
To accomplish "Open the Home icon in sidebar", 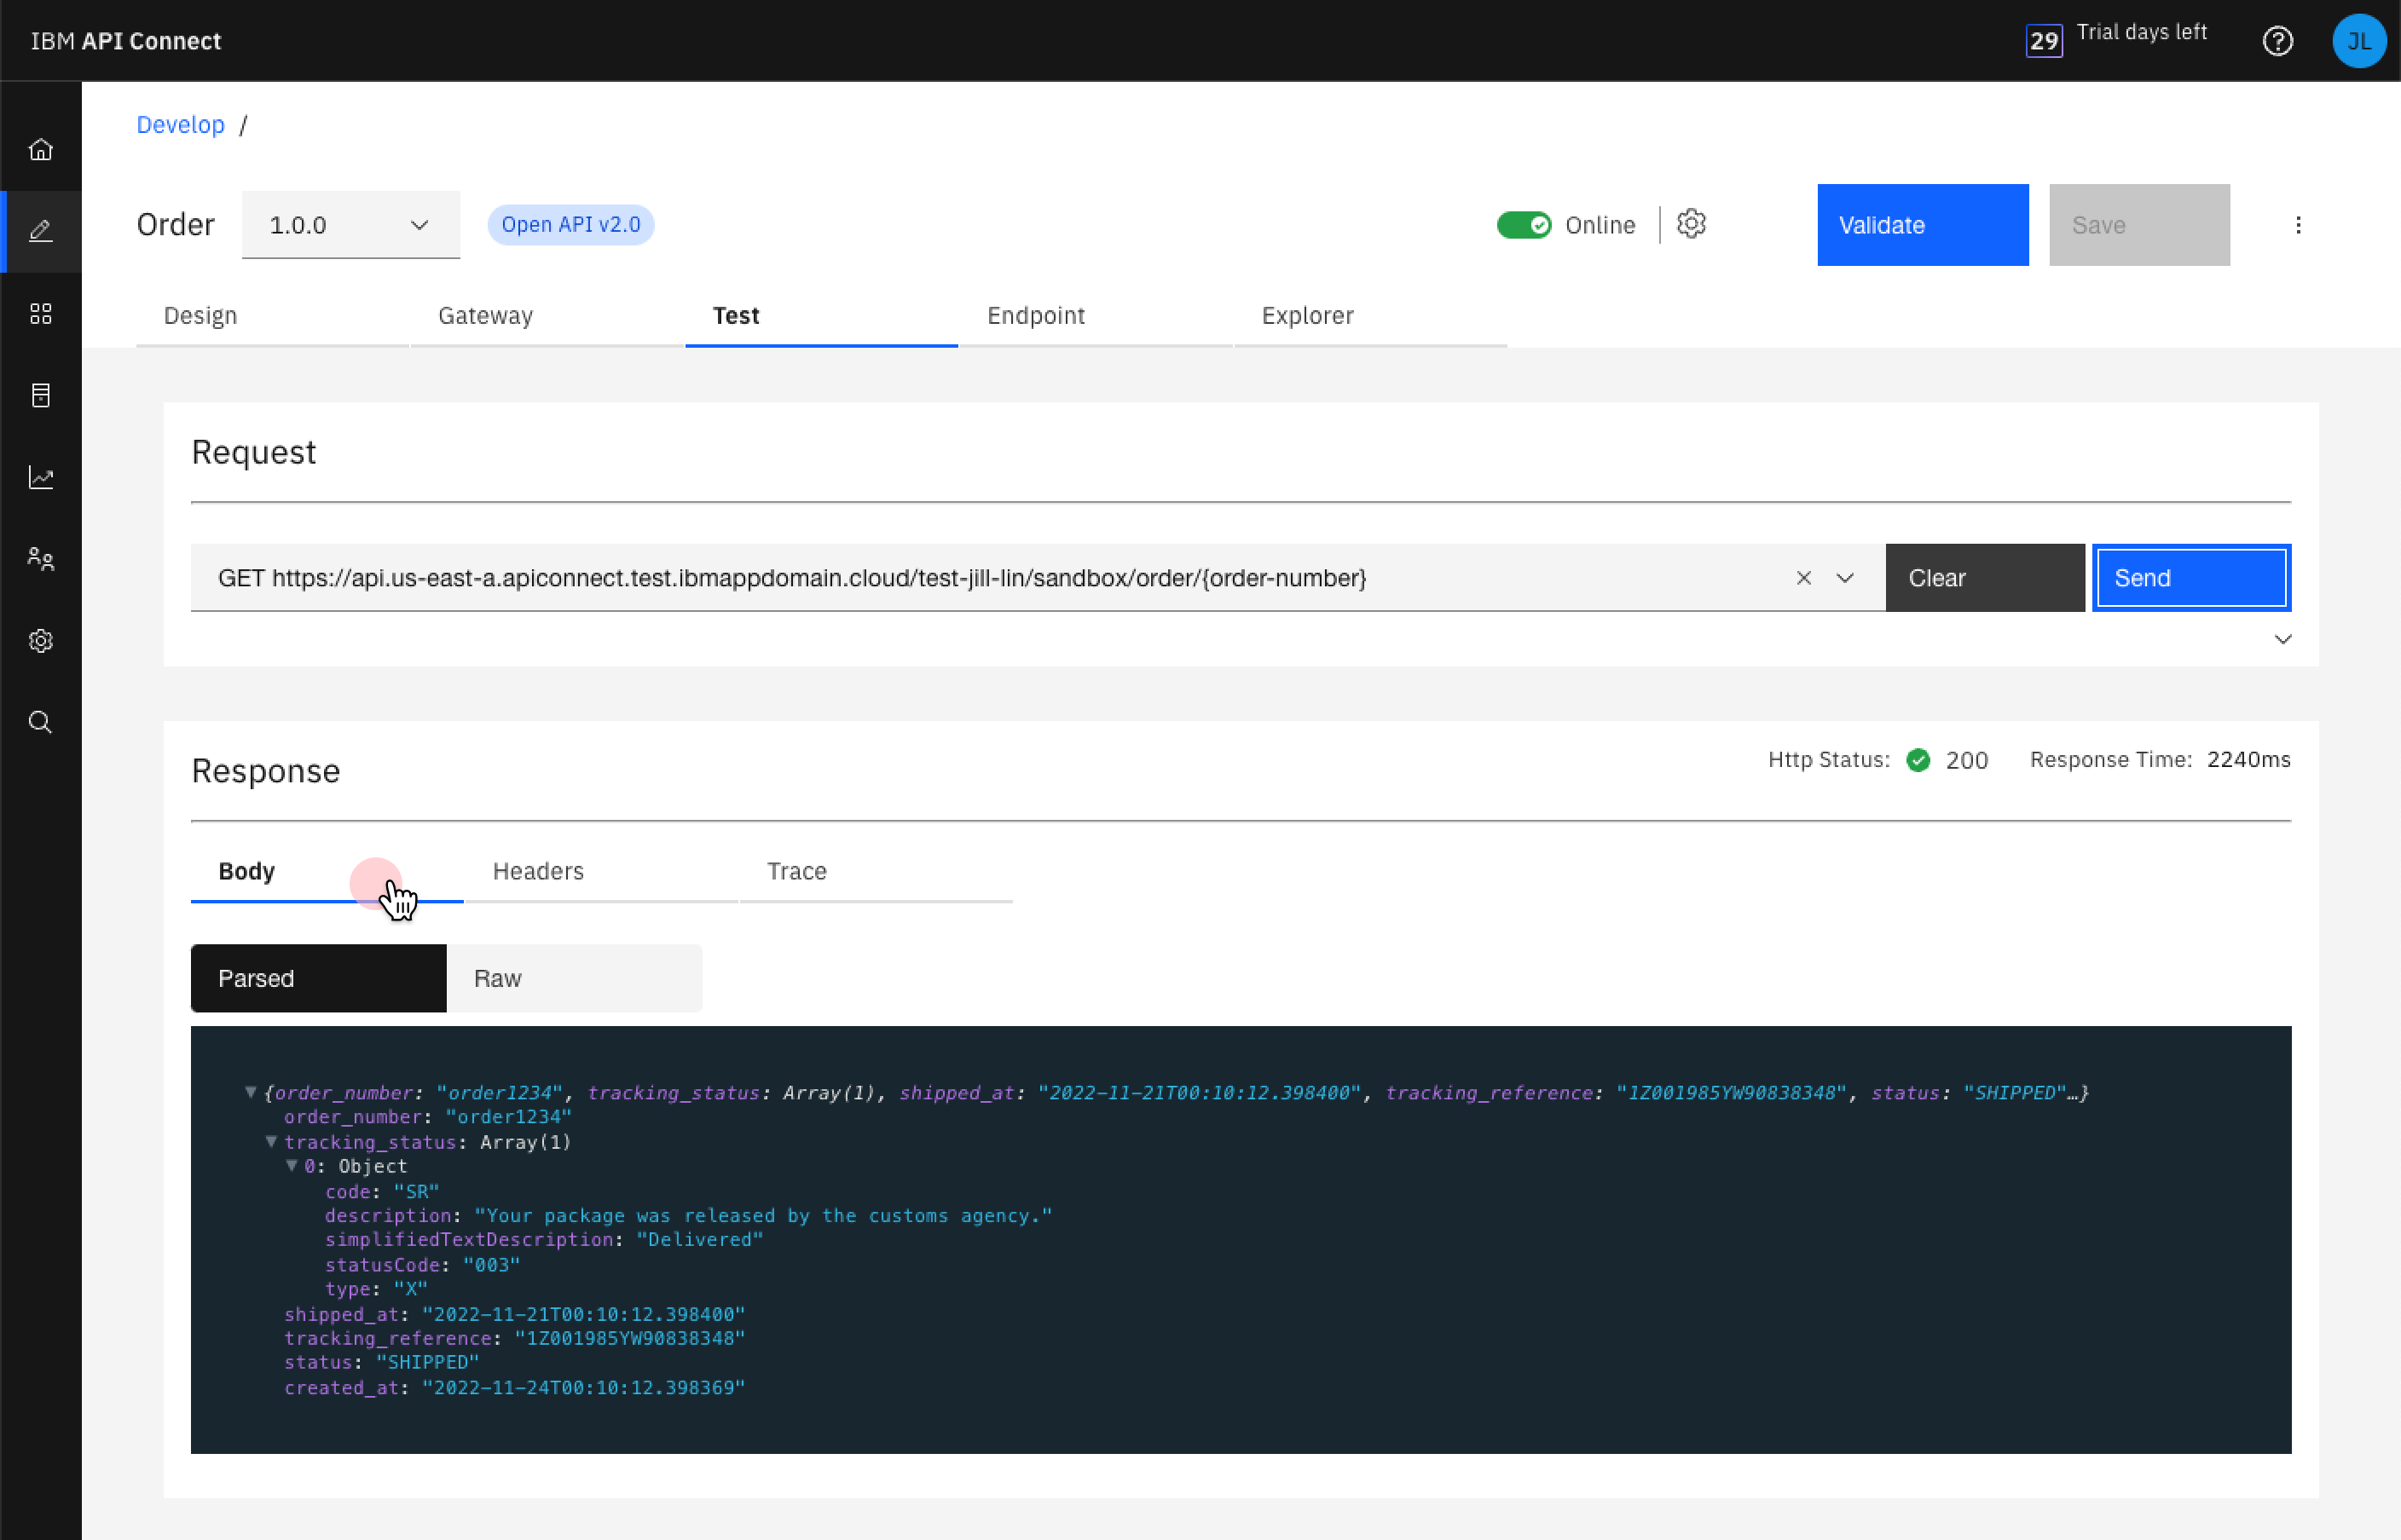I will click(40, 149).
